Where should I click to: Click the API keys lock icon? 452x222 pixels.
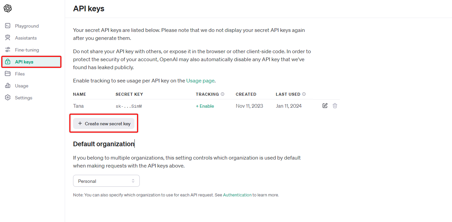[x=8, y=62]
